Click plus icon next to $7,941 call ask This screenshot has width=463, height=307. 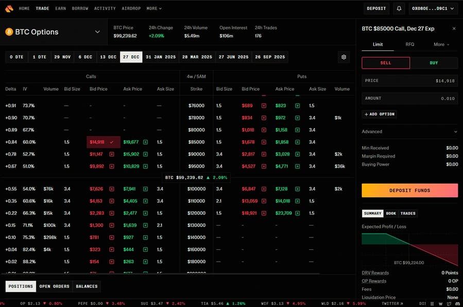click(145, 189)
